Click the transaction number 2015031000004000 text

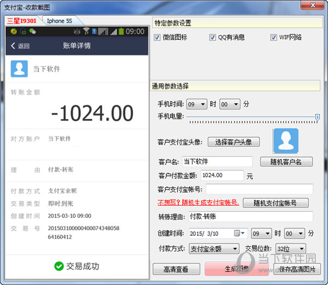click(x=84, y=232)
